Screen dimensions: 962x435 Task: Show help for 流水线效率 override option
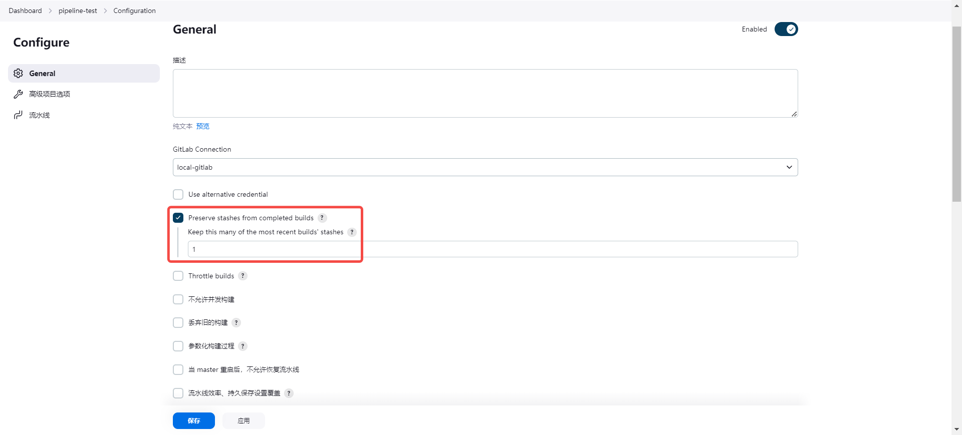point(289,393)
